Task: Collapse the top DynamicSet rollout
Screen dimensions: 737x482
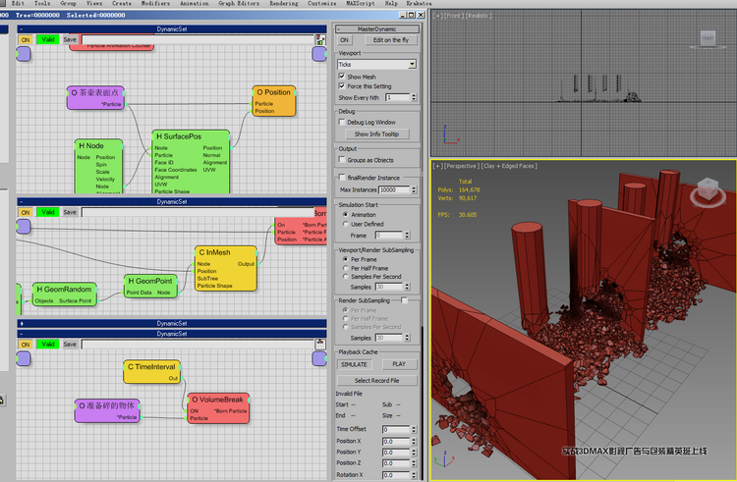Action: point(22,29)
